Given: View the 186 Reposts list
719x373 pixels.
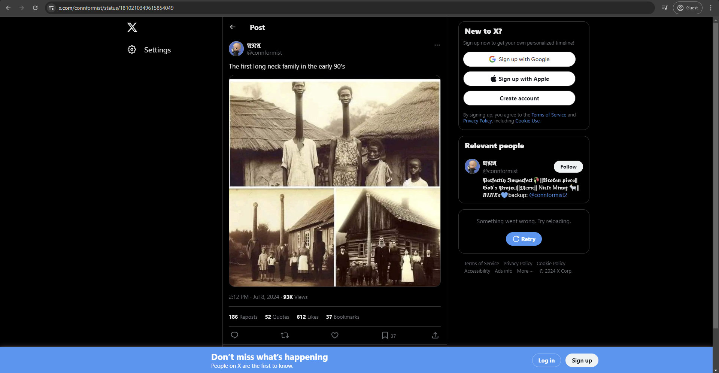Looking at the screenshot, I should 243,317.
